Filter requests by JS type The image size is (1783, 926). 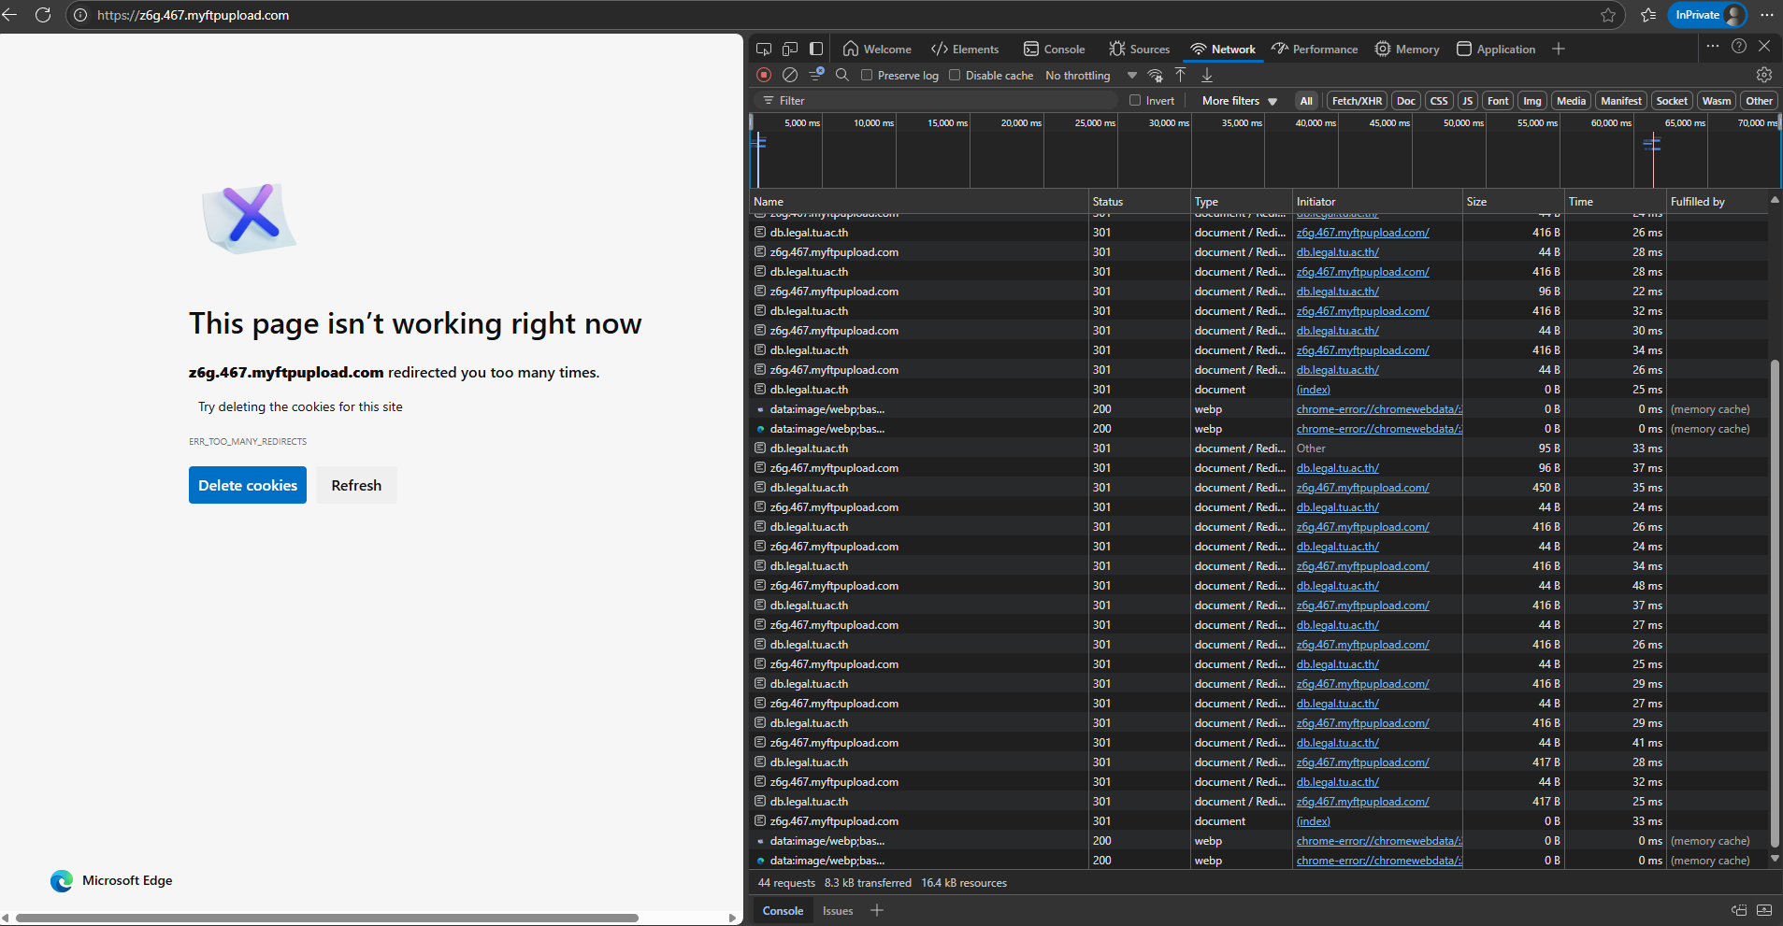(1467, 101)
